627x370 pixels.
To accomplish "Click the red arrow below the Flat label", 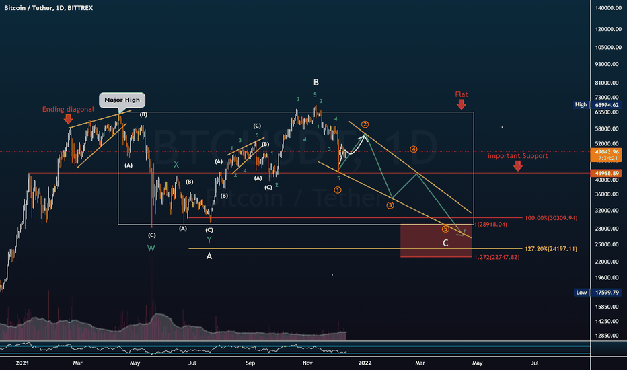I will [x=461, y=104].
